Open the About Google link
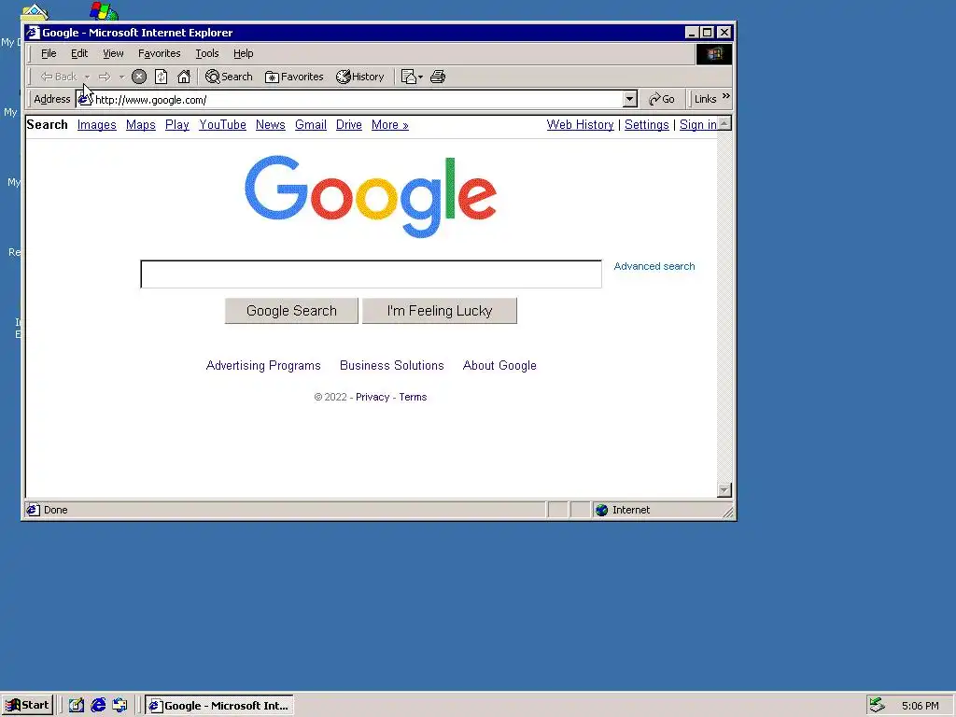The width and height of the screenshot is (956, 717). click(499, 366)
